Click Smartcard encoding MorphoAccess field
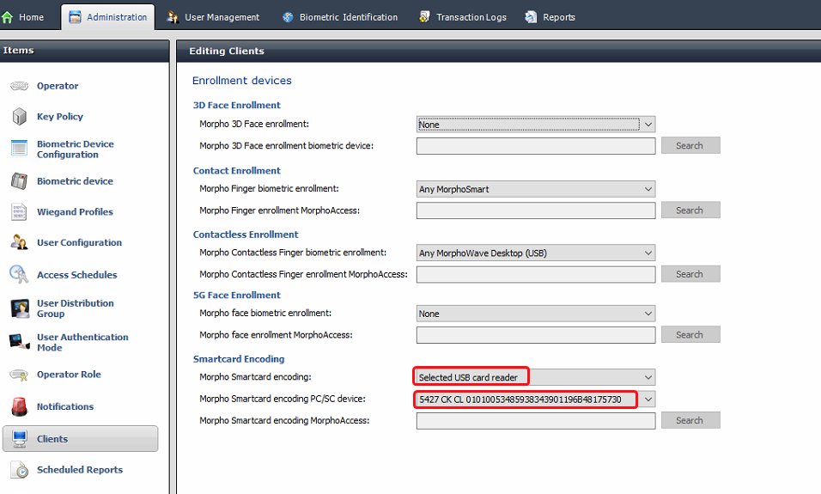This screenshot has width=821, height=494. [536, 421]
